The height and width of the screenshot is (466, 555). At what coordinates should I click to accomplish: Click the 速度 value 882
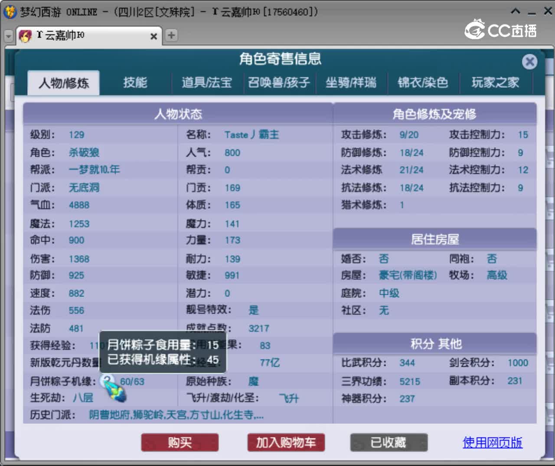pos(76,293)
